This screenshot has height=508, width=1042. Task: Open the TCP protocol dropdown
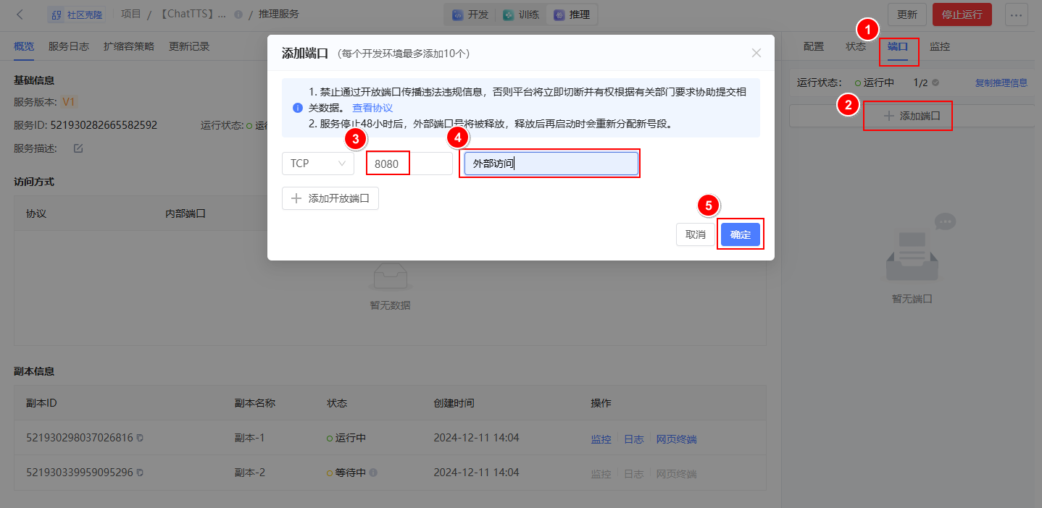click(318, 164)
